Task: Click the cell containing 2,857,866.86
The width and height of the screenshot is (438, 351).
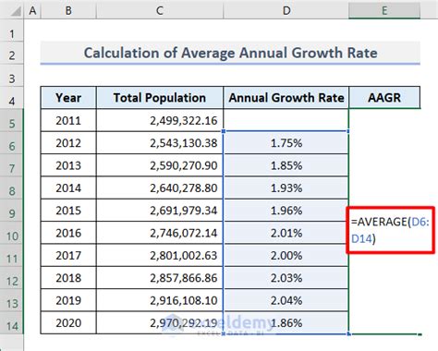Action: point(160,278)
